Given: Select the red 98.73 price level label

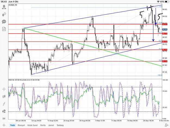Looking at the screenshot, I should (x=165, y=34).
